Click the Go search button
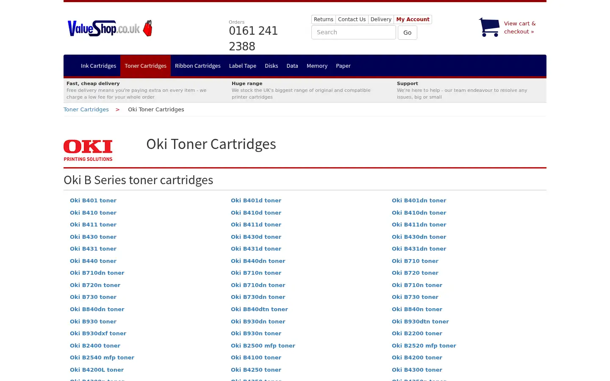The height and width of the screenshot is (381, 610). [x=408, y=33]
